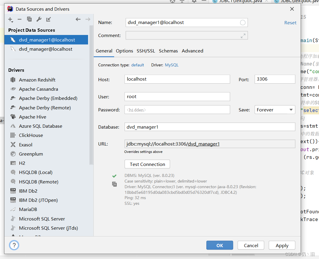This screenshot has height=259, width=319.
Task: Click the drivers list vertical scrollbar
Action: pyautogui.click(x=91, y=95)
